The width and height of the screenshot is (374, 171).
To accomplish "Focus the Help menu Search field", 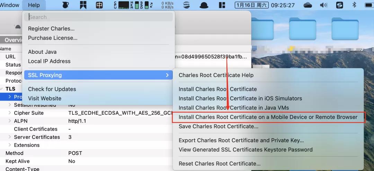I will (98, 17).
